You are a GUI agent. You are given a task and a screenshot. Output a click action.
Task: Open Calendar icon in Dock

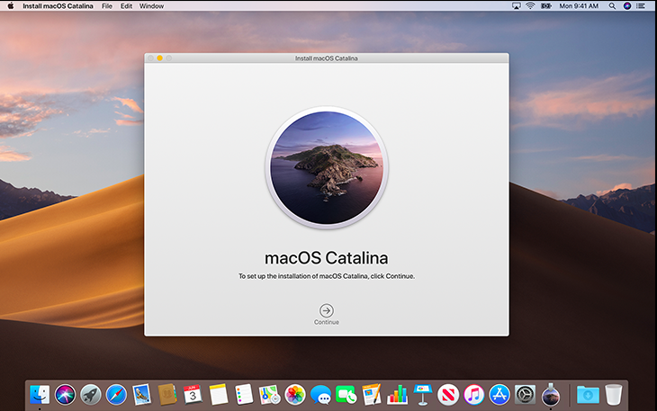[x=193, y=394]
